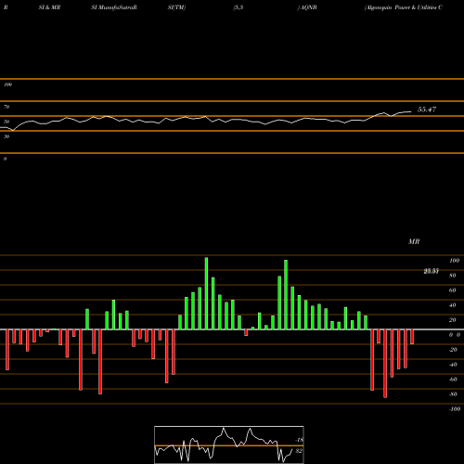Click the MR axis label -100
Image resolution: width=464 pixels, height=464 pixels.
455,409
